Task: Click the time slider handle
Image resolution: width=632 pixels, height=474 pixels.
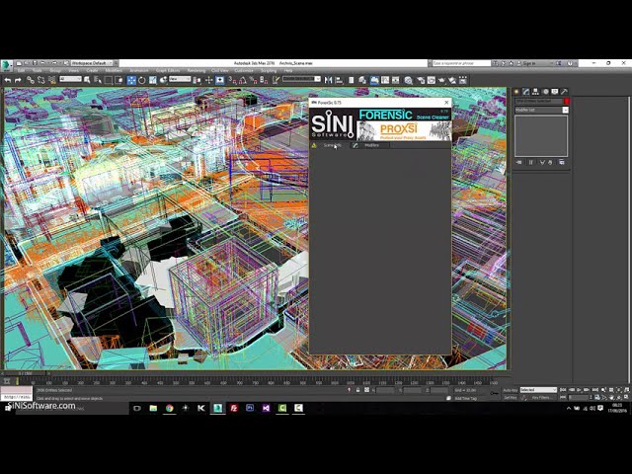Action: tap(25, 373)
